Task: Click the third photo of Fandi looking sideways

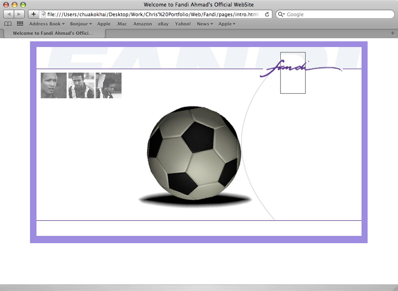Action: click(109, 86)
